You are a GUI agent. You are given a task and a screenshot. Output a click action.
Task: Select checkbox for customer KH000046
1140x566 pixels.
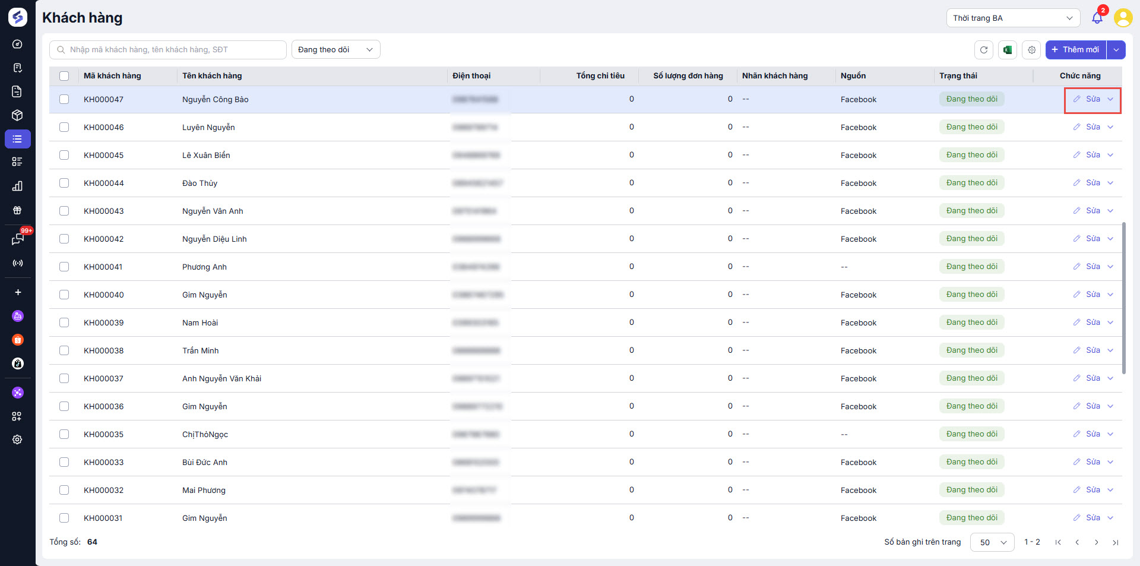pos(64,127)
